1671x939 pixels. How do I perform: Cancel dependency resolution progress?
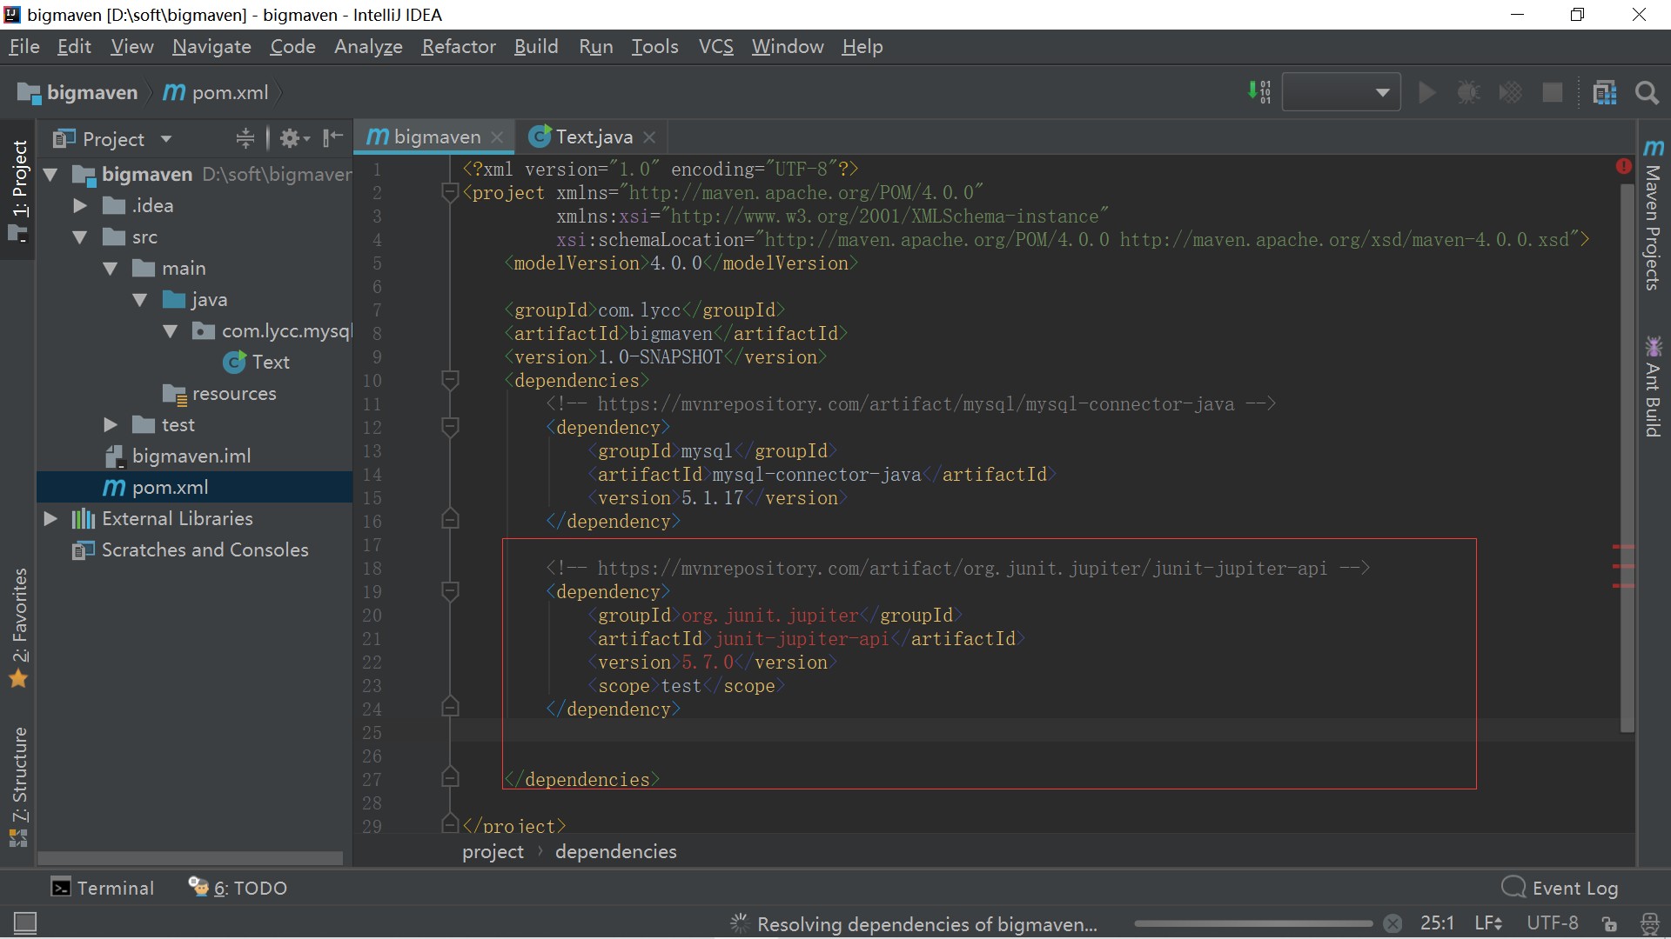point(1392,923)
